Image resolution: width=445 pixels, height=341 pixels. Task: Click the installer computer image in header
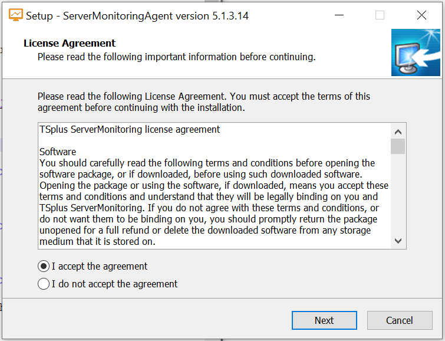point(416,53)
